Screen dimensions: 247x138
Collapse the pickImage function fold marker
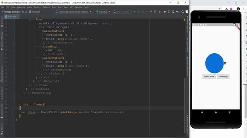14,108
